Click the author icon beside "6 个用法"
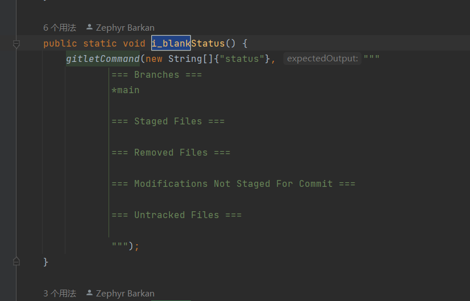 (x=89, y=27)
